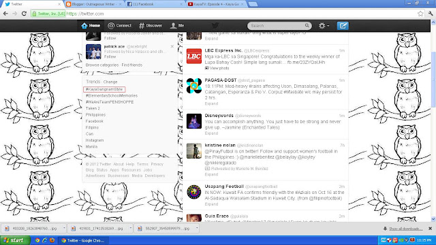Open patrick ace profile picture
The width and height of the screenshot is (436, 245).
pyautogui.click(x=93, y=52)
